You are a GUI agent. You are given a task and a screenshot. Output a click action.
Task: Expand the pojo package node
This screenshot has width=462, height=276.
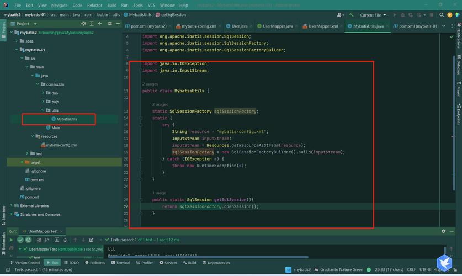[43, 102]
